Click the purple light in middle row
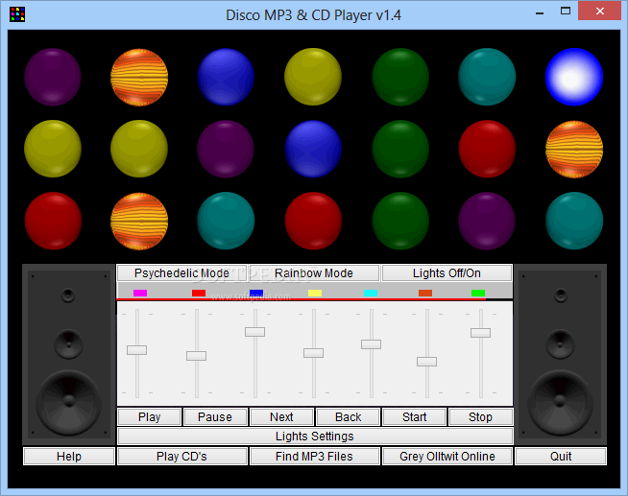628x496 pixels. 226,149
